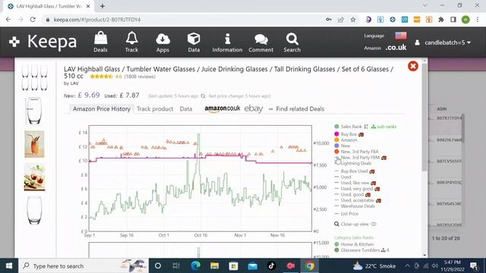The height and width of the screenshot is (273, 486).
Task: Toggle the Warehouse Deals line
Action: (355, 206)
